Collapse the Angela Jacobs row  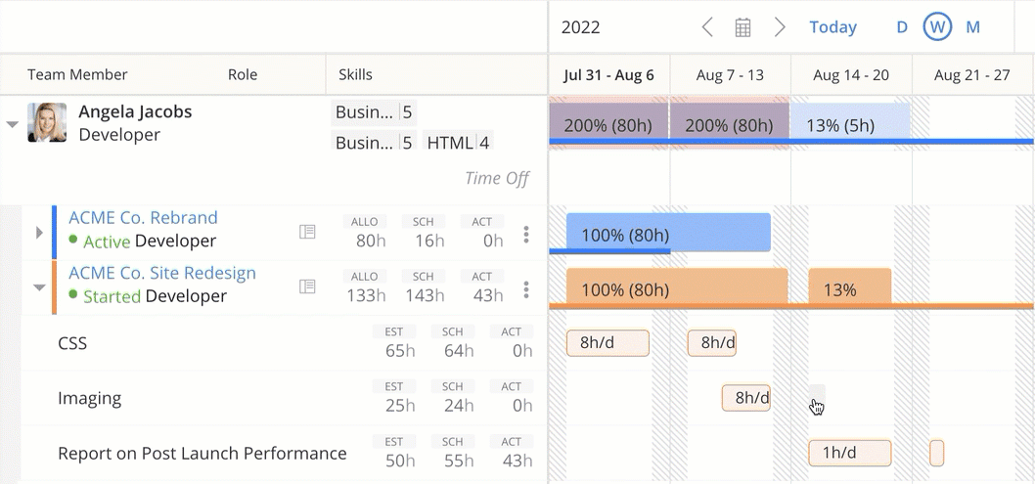(x=13, y=124)
